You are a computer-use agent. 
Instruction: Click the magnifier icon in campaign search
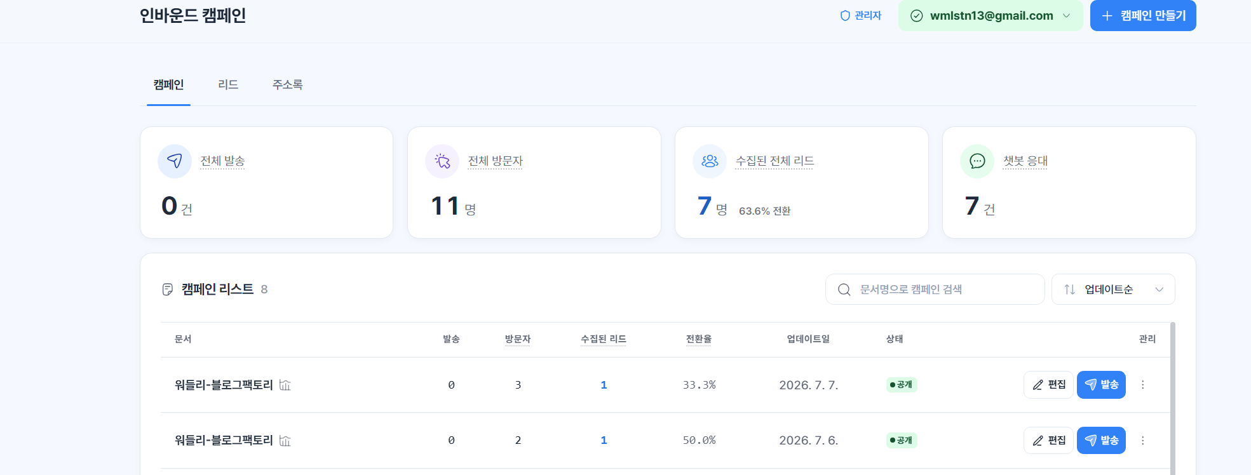click(844, 290)
